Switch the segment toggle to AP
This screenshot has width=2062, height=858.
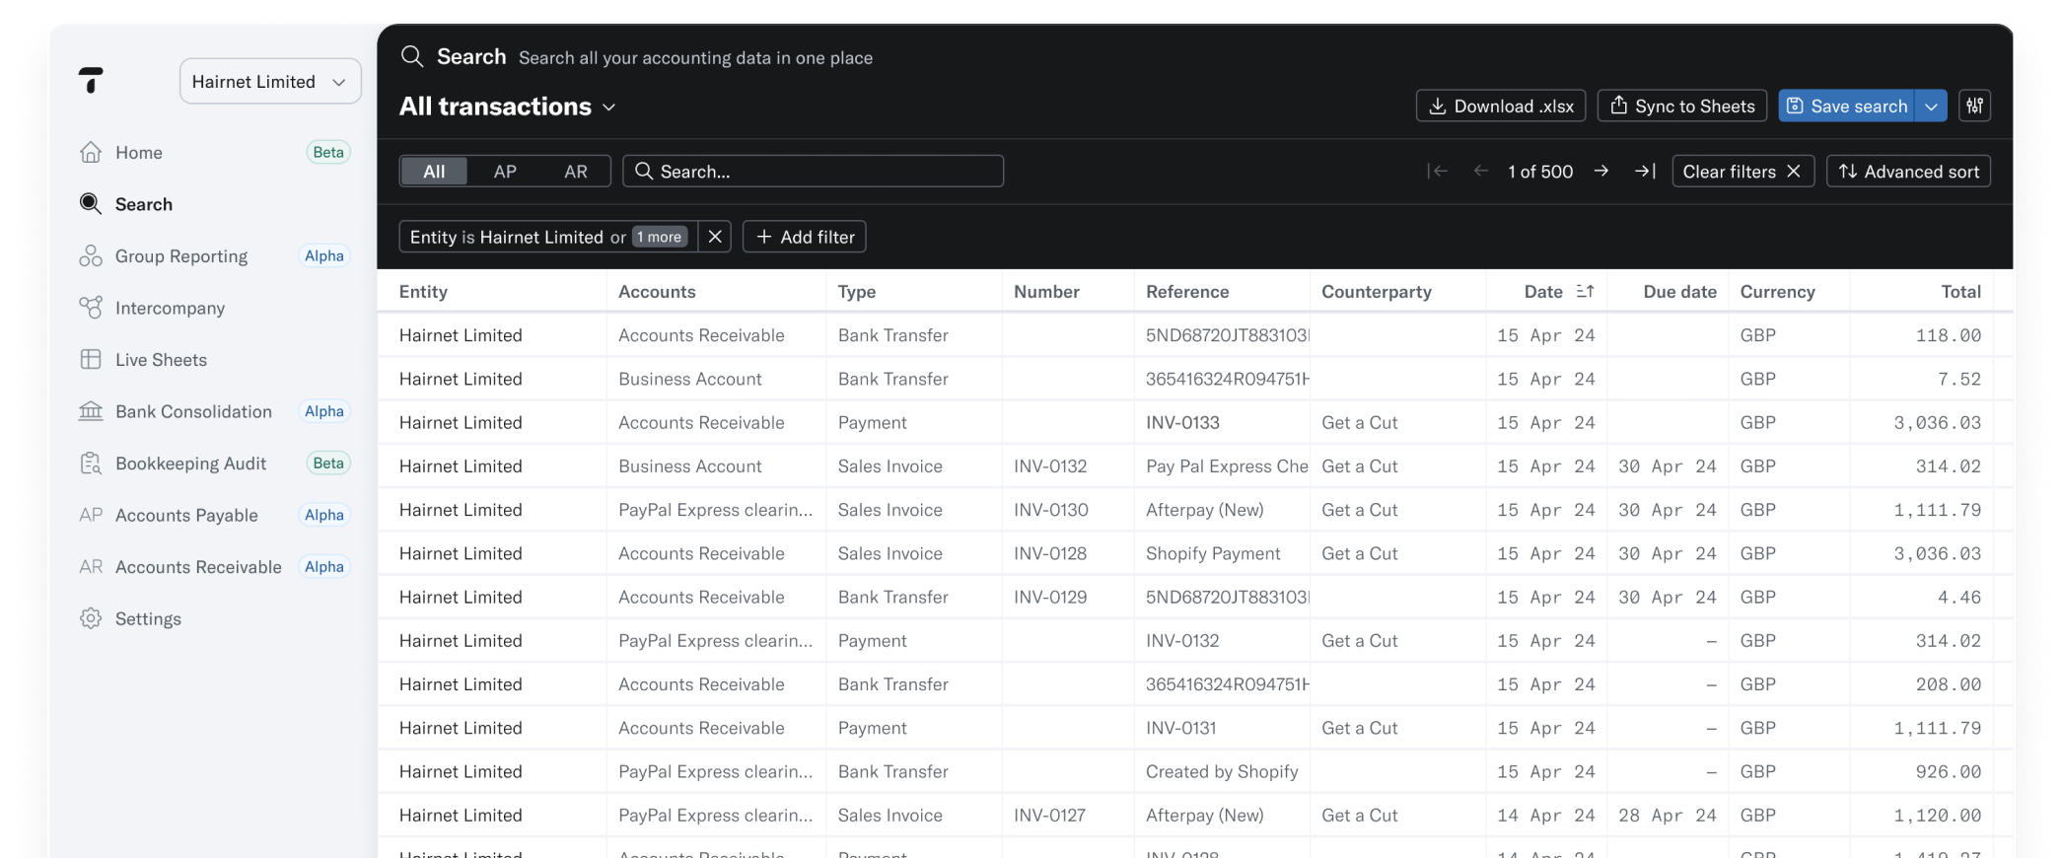tap(505, 171)
